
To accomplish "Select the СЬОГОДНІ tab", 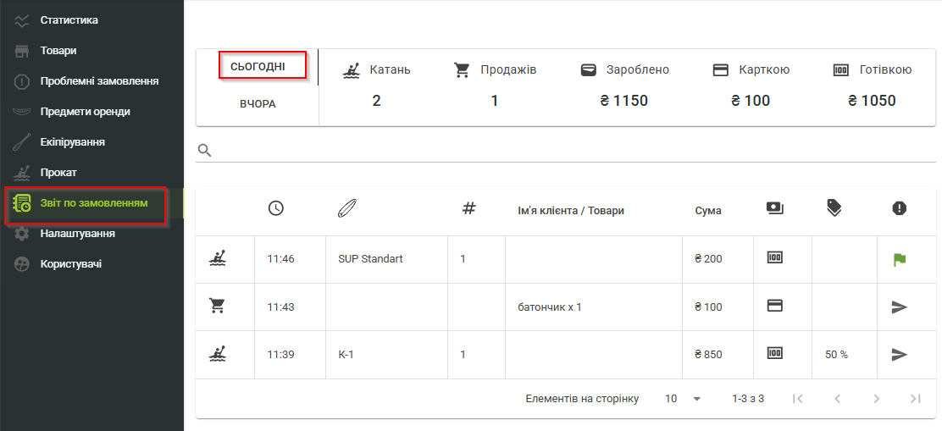I will pos(258,66).
